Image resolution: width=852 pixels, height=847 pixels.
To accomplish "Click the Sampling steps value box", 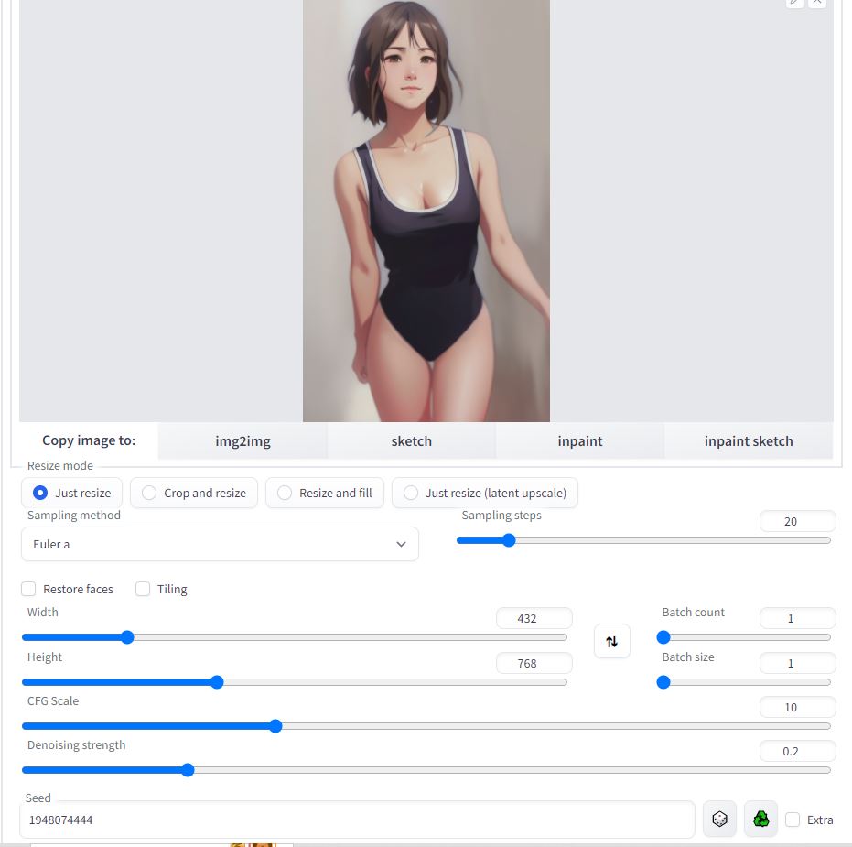I will click(x=797, y=521).
